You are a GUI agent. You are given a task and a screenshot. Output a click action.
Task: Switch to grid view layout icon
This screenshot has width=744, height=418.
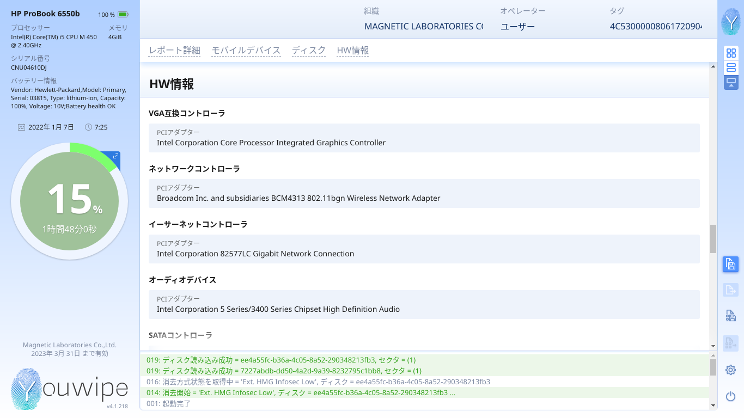731,53
